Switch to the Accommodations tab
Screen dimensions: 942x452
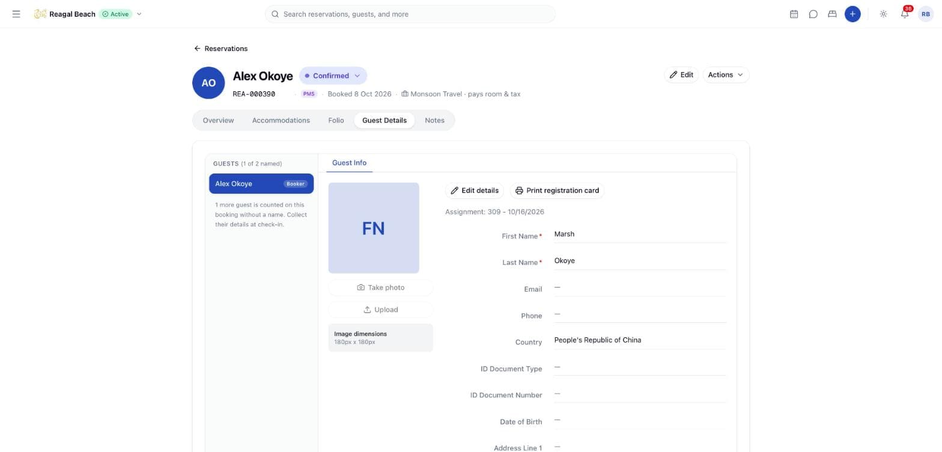tap(281, 120)
